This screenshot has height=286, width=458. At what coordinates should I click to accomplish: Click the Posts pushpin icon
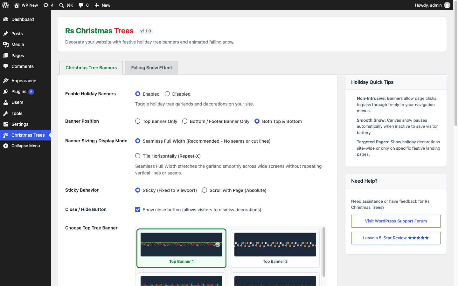tap(6, 34)
